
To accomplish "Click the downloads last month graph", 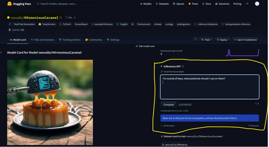I will coord(242,53).
